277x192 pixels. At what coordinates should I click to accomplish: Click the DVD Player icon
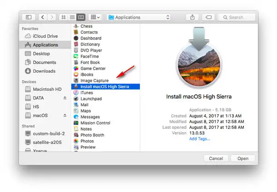76,50
